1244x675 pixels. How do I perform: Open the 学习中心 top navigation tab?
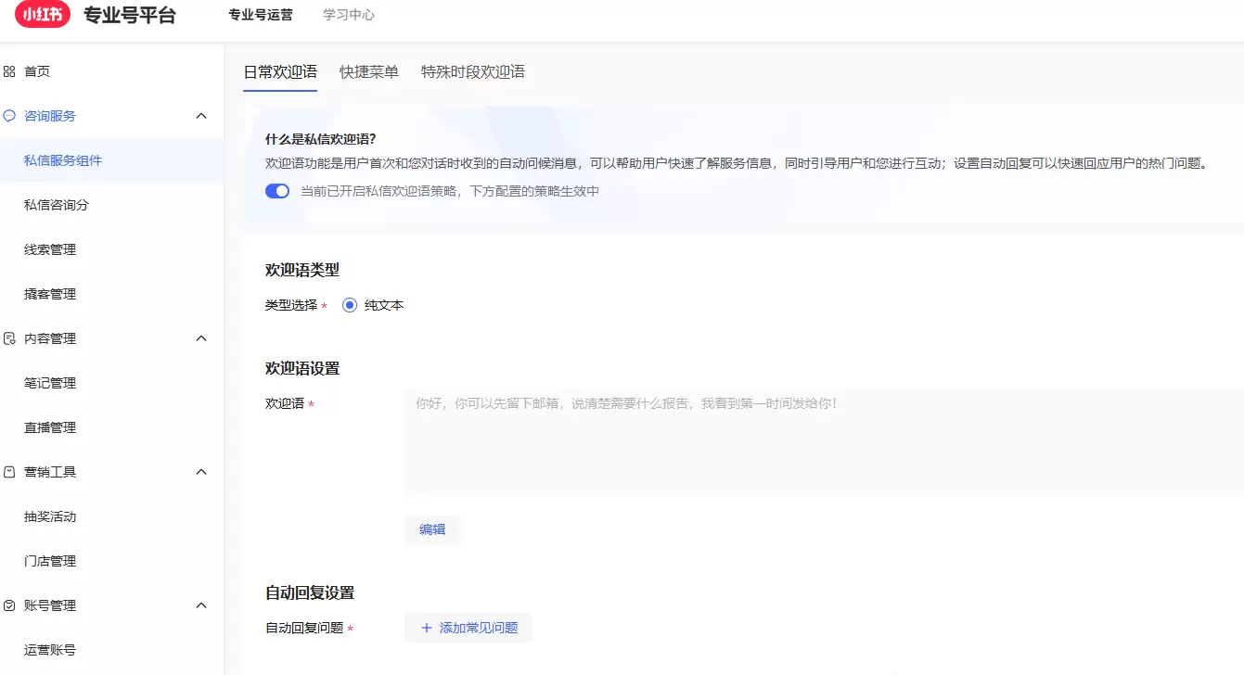coord(349,15)
